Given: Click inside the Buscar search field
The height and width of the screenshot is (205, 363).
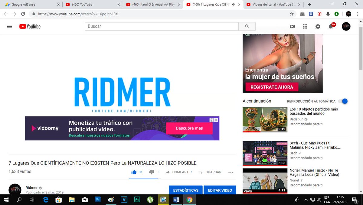Looking at the screenshot, I should point(162,26).
